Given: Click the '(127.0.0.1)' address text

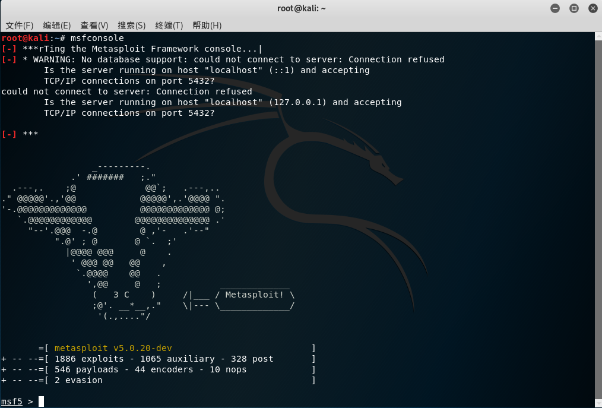Looking at the screenshot, I should tap(297, 102).
